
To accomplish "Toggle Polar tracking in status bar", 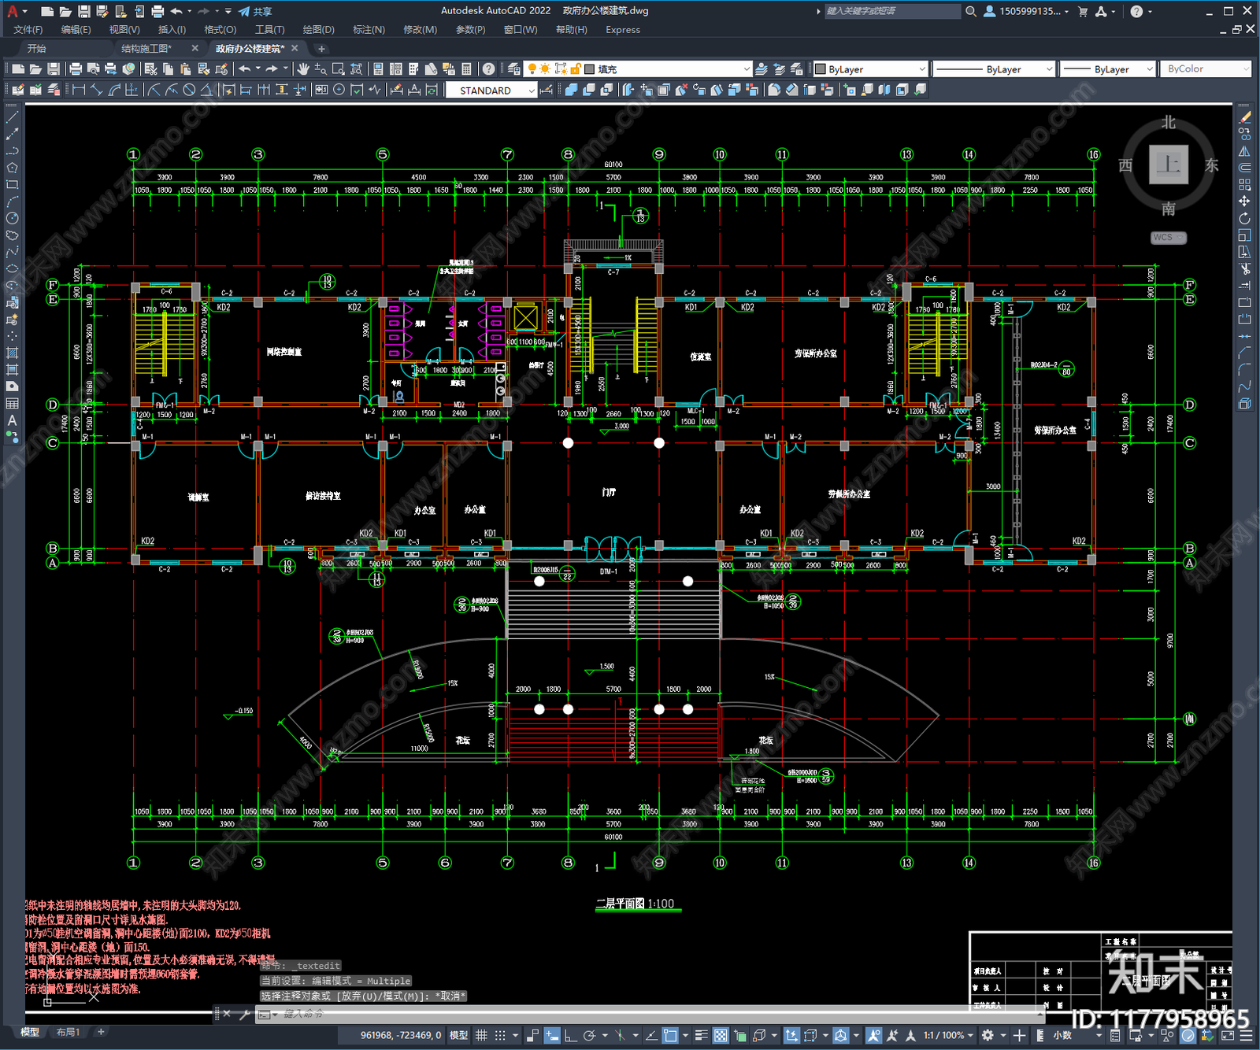I will tap(589, 1035).
